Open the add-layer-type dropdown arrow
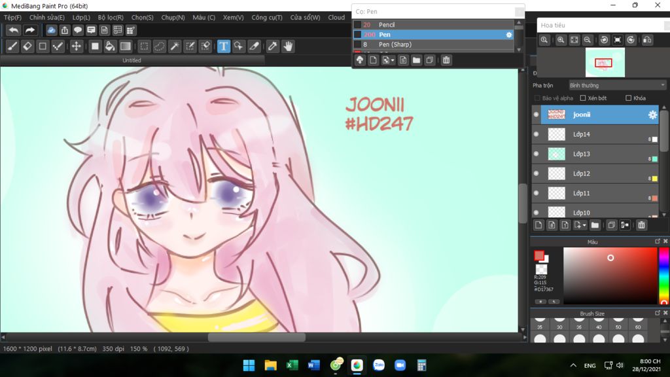Screen dimensions: 670x377 584,225
